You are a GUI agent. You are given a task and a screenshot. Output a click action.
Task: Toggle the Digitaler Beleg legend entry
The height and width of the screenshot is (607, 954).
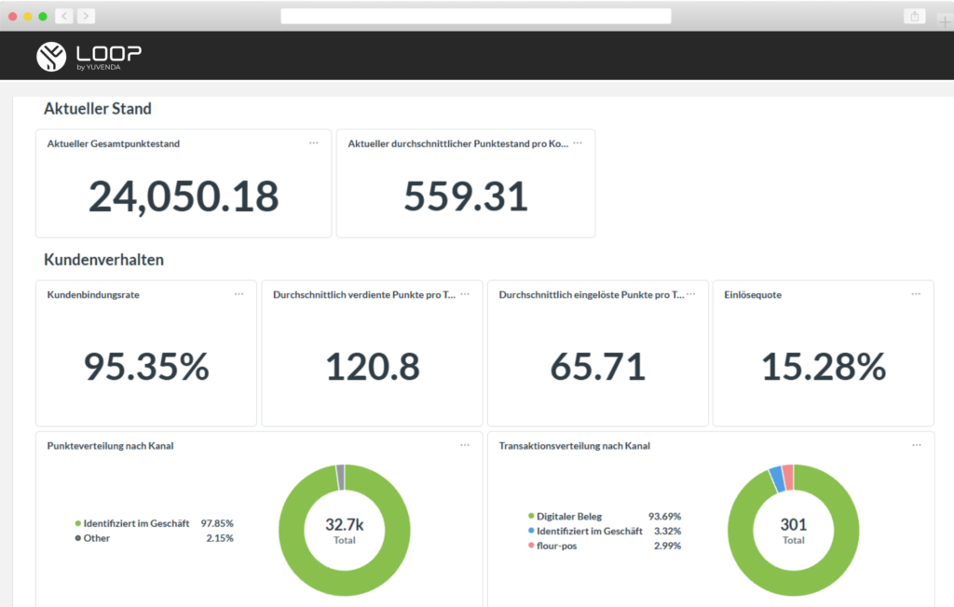(x=566, y=517)
